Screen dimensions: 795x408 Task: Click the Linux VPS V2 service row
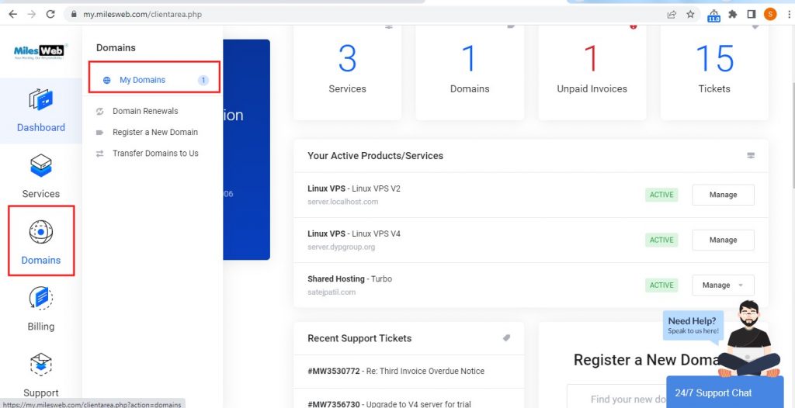click(531, 195)
